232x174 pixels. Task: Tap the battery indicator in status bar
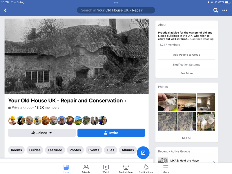(227, 2)
